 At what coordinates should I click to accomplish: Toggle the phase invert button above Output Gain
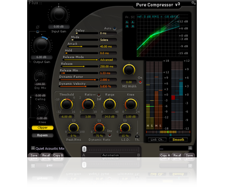pos(38,32)
